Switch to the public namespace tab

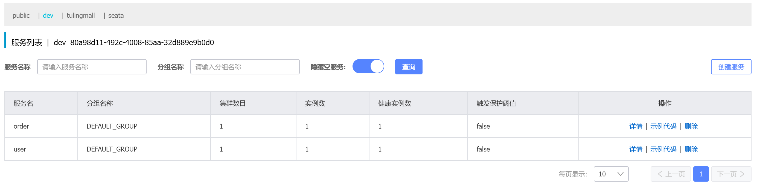[21, 16]
